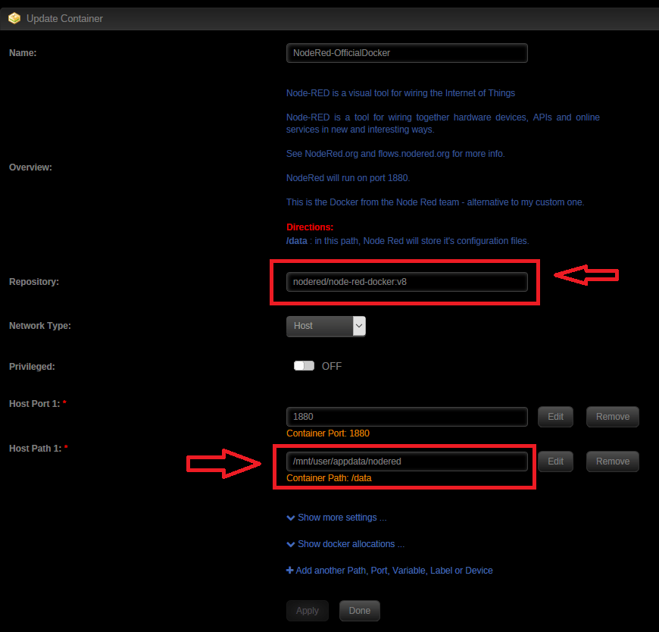The width and height of the screenshot is (659, 632).
Task: Click the Host Port 1 field with 1880
Action: [407, 417]
